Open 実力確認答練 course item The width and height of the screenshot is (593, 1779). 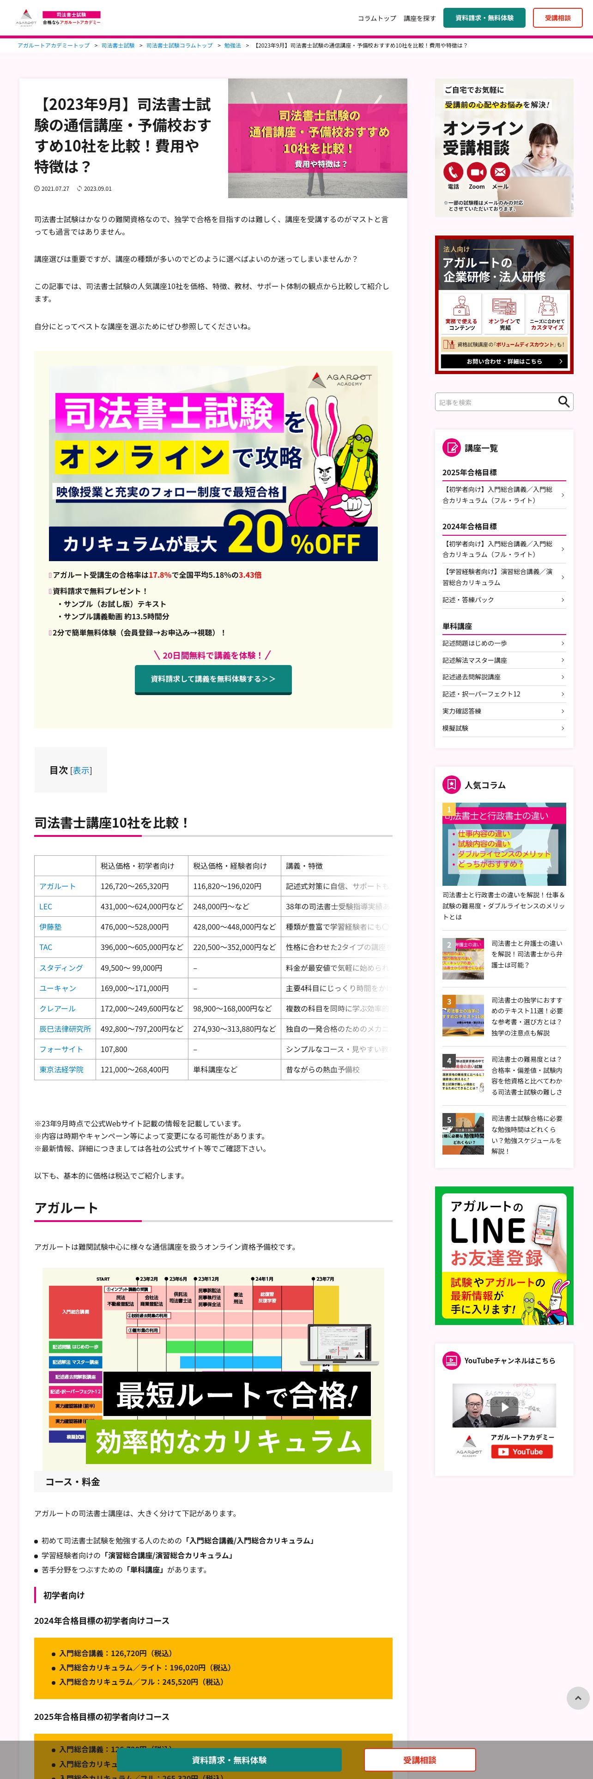point(504,711)
